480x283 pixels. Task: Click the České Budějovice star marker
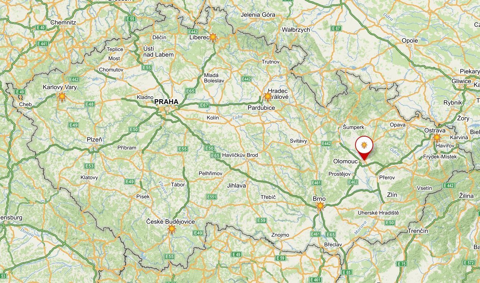[172, 229]
